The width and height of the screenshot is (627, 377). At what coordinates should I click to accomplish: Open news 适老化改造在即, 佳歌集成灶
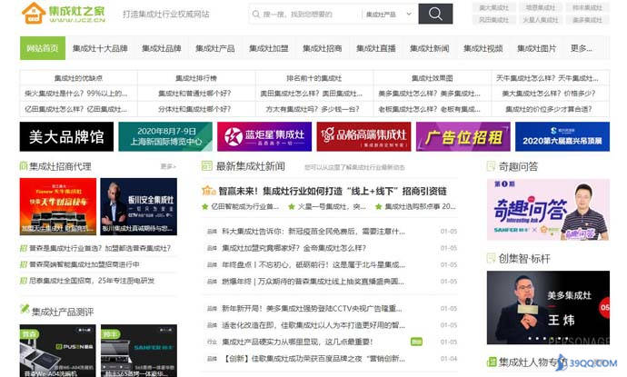(x=313, y=325)
